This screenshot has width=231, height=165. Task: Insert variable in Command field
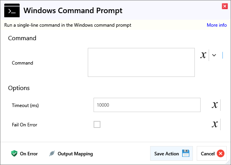[203, 55]
